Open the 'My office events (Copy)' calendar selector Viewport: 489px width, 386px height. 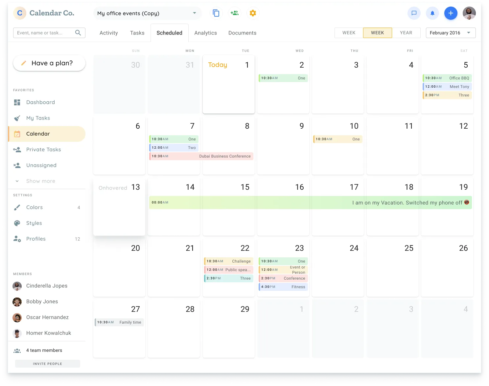point(147,13)
